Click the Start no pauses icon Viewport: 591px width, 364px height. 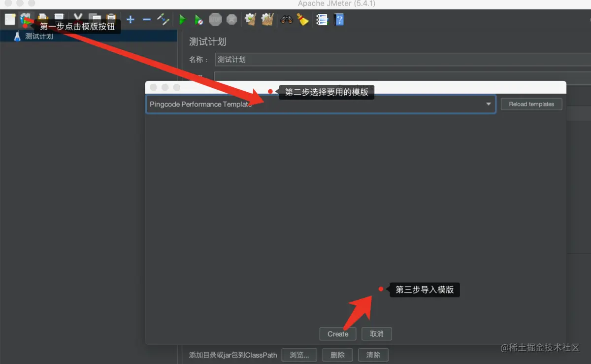tap(198, 20)
